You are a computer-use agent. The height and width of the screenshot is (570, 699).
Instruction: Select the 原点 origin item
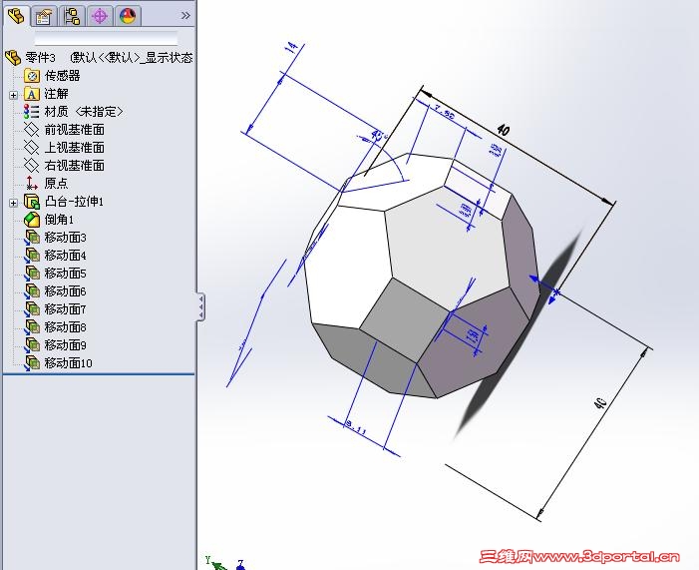56,183
